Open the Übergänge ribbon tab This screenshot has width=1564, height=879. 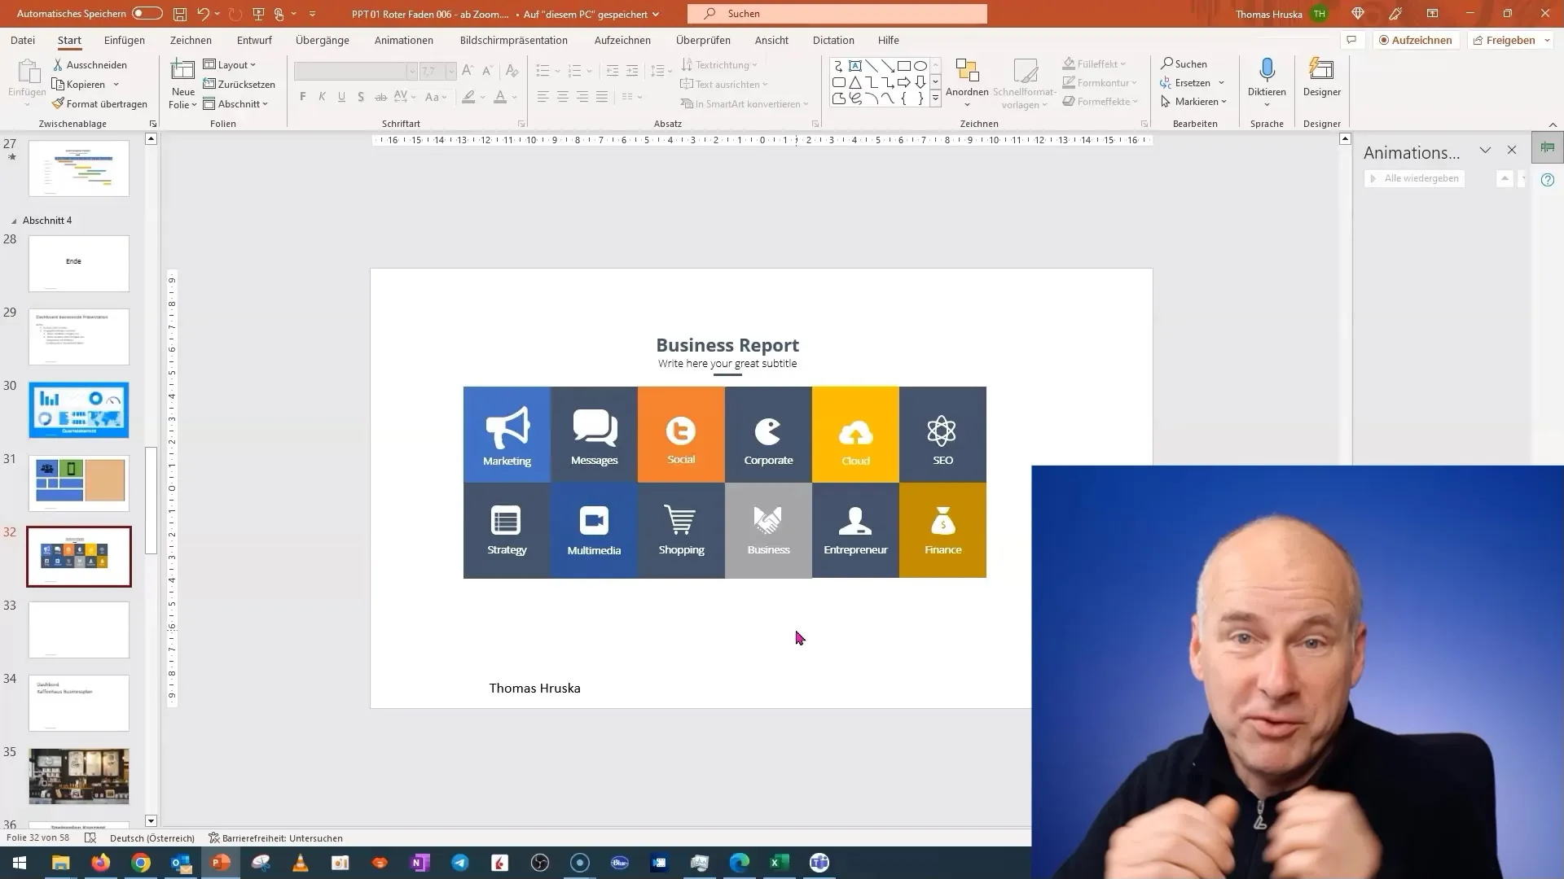(321, 41)
